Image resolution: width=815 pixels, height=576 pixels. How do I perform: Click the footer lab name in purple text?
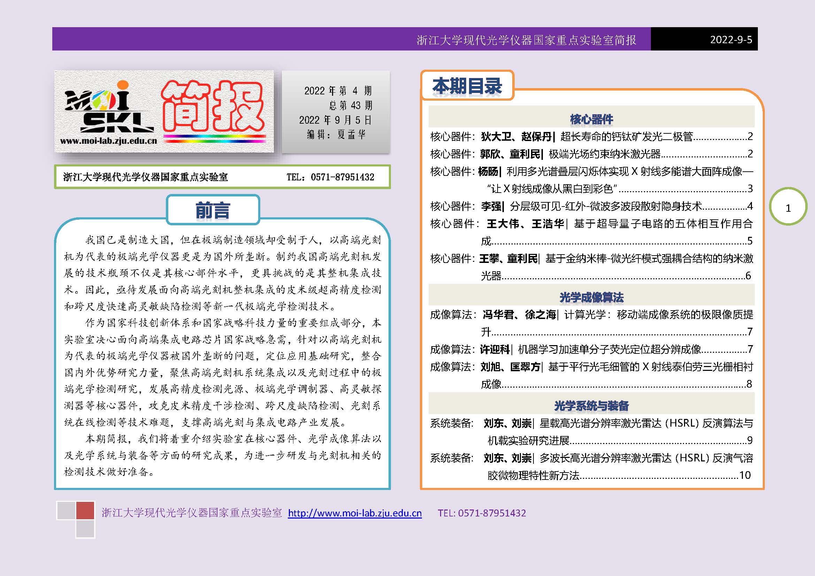tap(192, 513)
